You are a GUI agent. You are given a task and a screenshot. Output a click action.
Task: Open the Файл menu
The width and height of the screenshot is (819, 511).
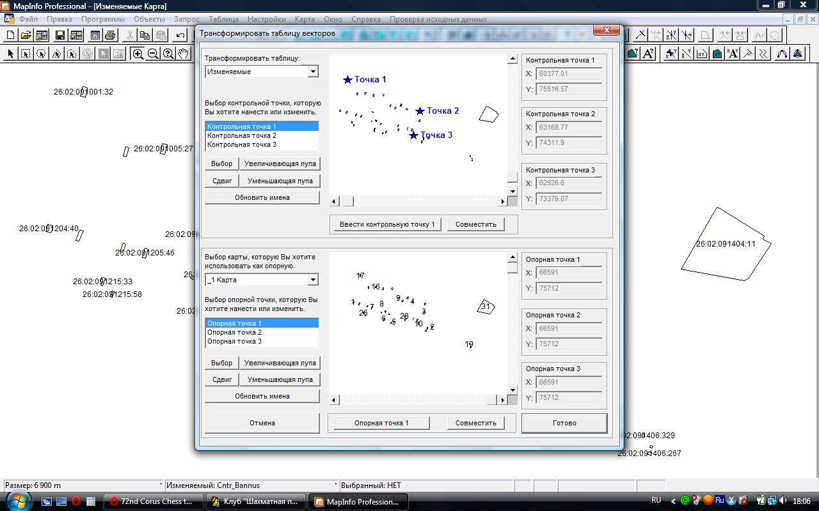click(28, 19)
